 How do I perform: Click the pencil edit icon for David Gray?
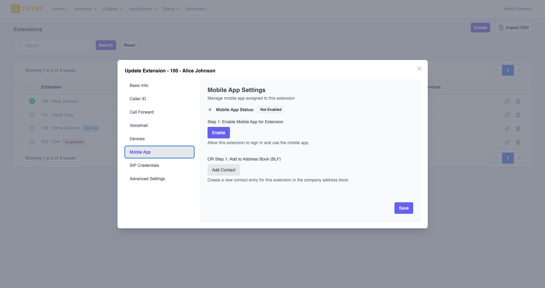(507, 115)
